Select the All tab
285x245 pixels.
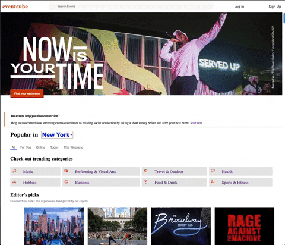[x=14, y=147]
